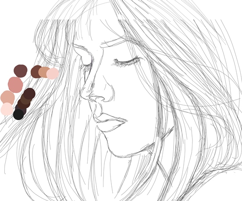Pick the pale pink blob beside the tan blob
The width and height of the screenshot is (242, 201).
point(53,74)
